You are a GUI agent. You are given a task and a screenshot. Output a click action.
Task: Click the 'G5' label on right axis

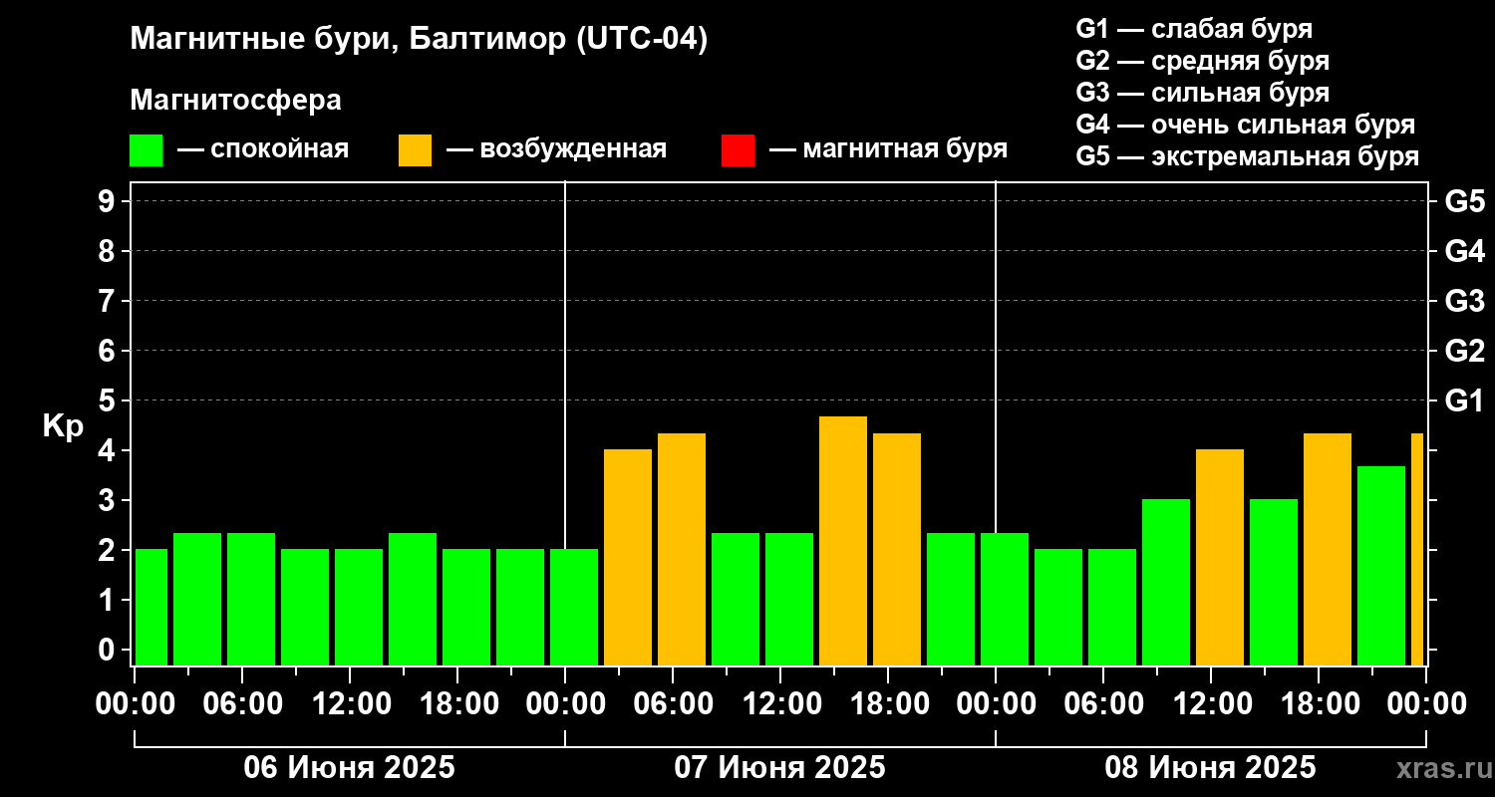[1464, 201]
